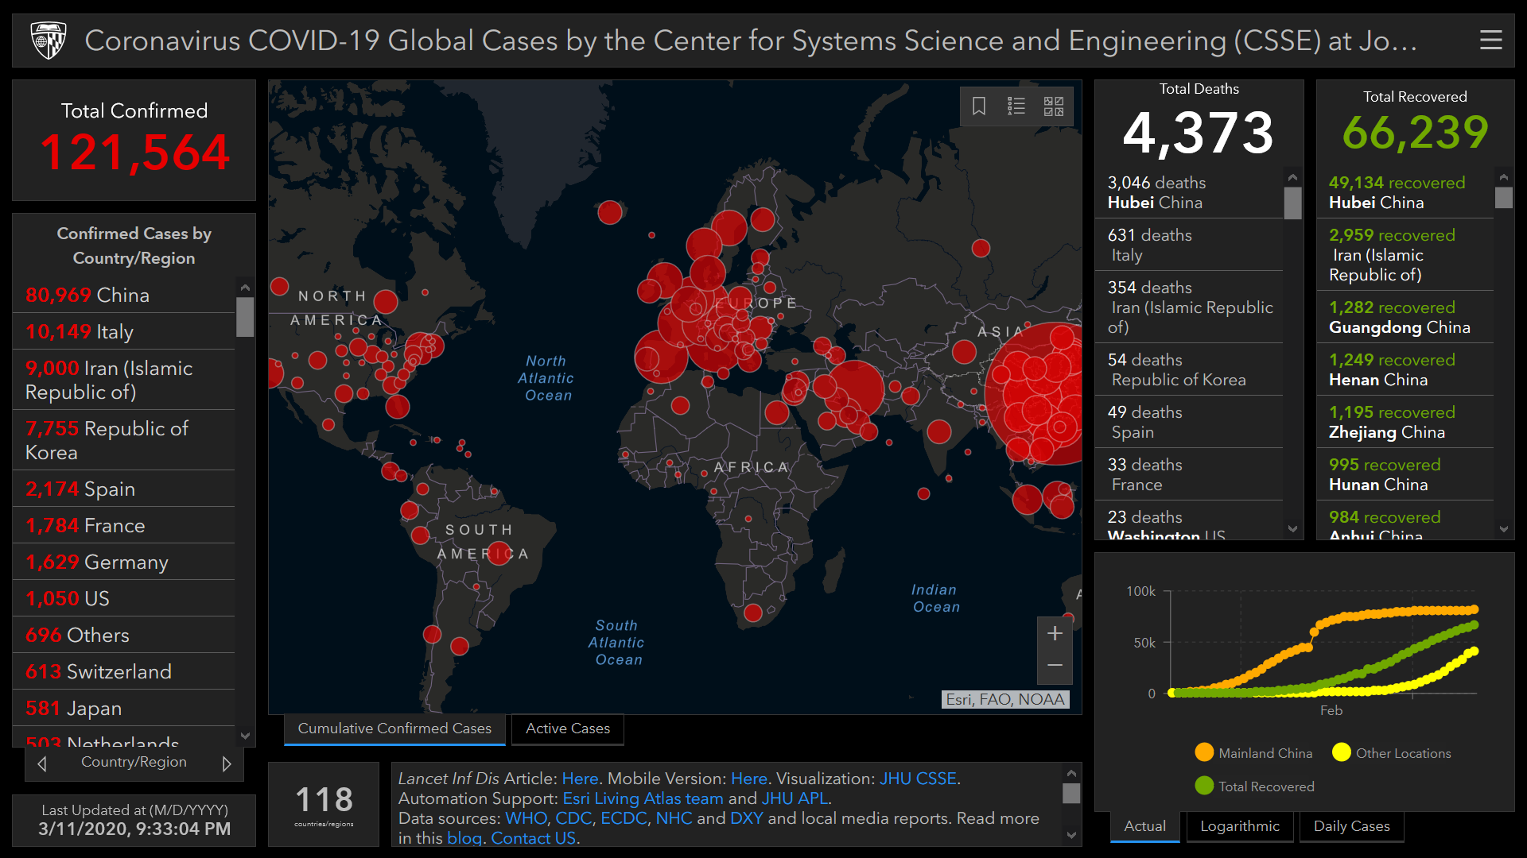
Task: Select Zhejiang China 1,195 recovered row
Action: pos(1405,422)
